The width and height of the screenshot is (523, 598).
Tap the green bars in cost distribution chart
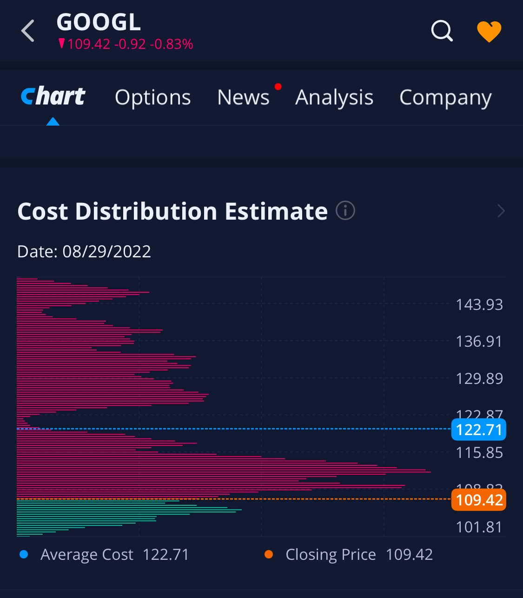tap(129, 518)
